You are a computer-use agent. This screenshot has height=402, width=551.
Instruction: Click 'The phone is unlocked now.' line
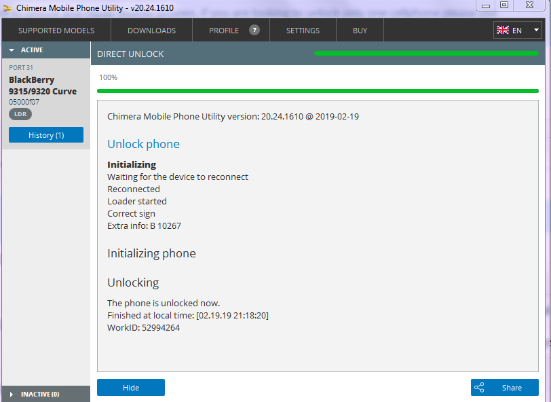click(164, 303)
